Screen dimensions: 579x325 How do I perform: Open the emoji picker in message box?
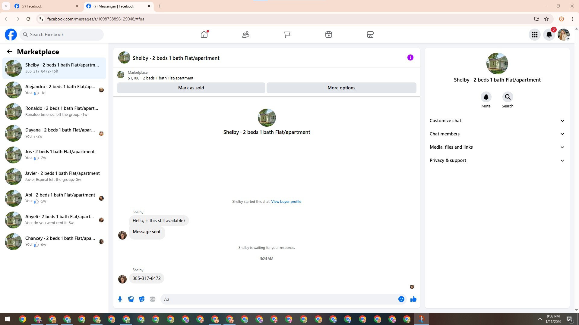[x=401, y=299]
